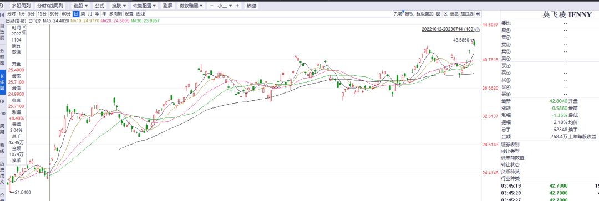
Task: Decrease font size with the minus icon
Action: (212, 6)
